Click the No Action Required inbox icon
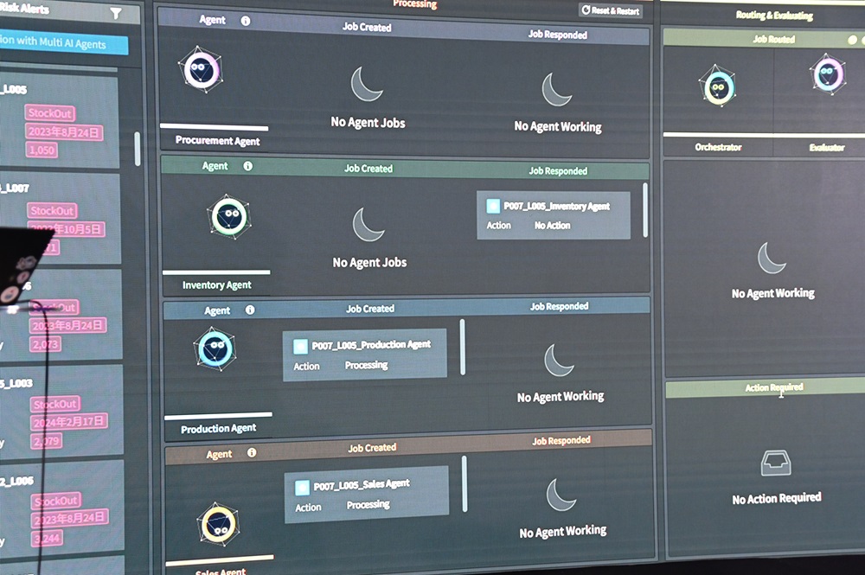Screen dimensions: 865x575 tap(776, 463)
